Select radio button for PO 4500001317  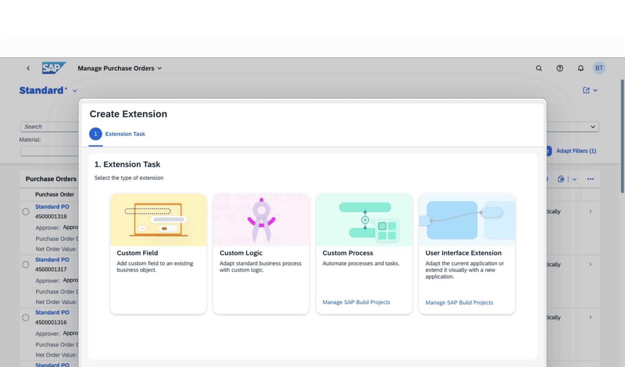pyautogui.click(x=26, y=265)
